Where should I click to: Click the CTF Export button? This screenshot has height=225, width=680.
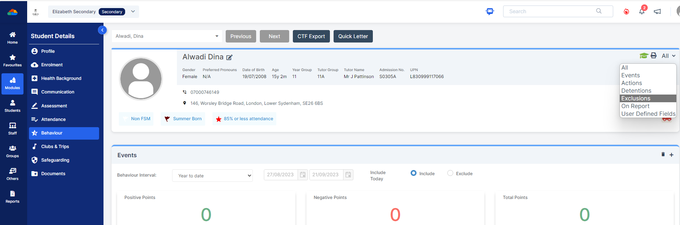pos(311,36)
